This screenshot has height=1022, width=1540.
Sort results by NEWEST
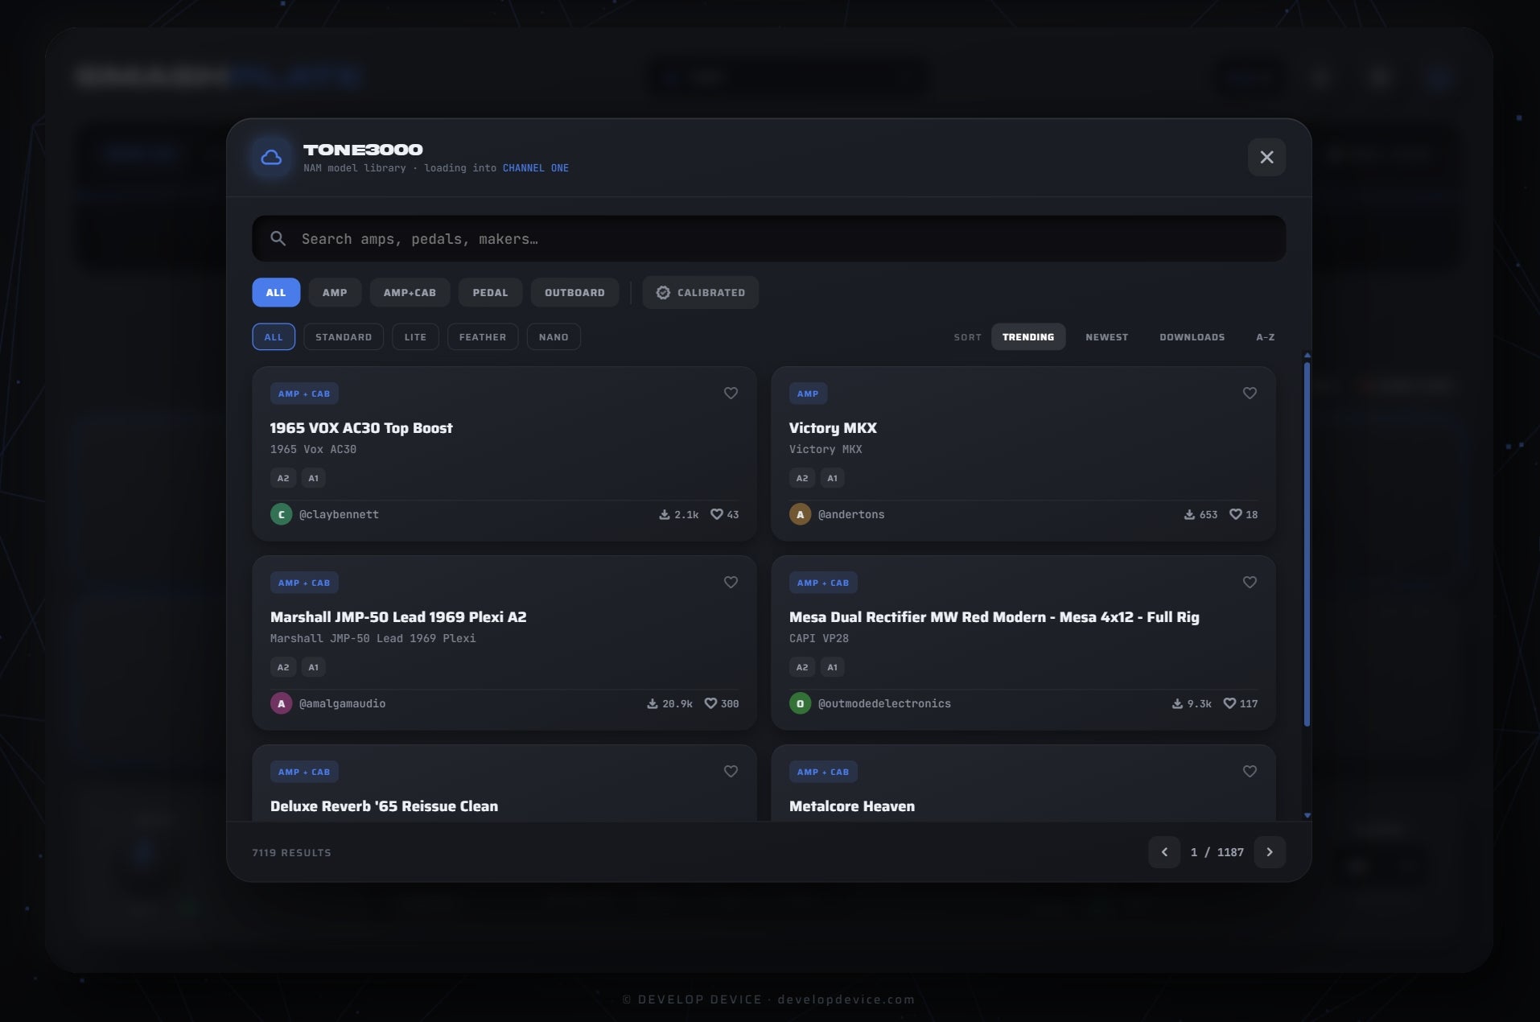click(x=1106, y=336)
